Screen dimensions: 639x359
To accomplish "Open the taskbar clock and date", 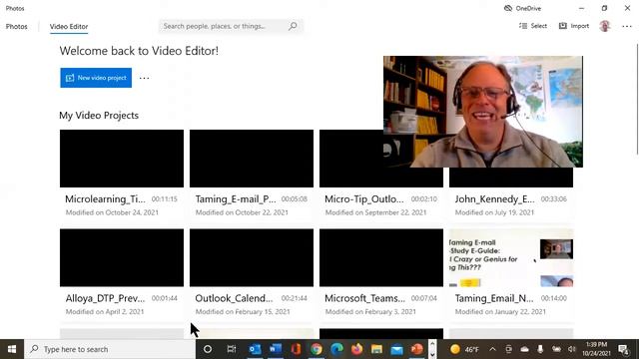I will 596,349.
